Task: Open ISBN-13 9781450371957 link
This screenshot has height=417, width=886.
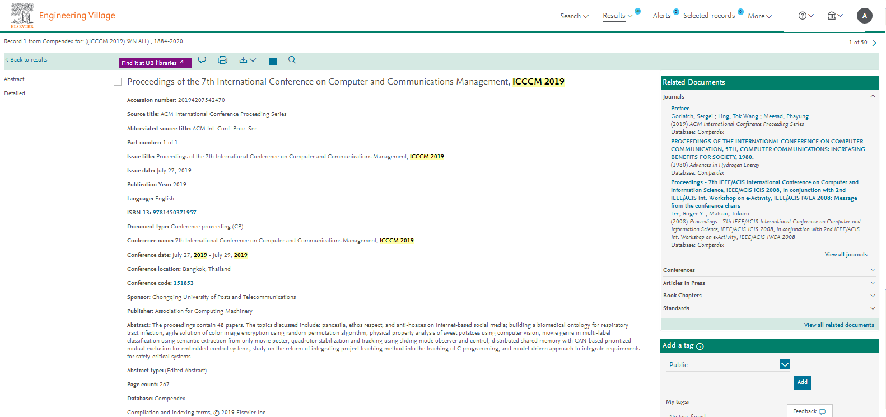Action: (x=174, y=213)
